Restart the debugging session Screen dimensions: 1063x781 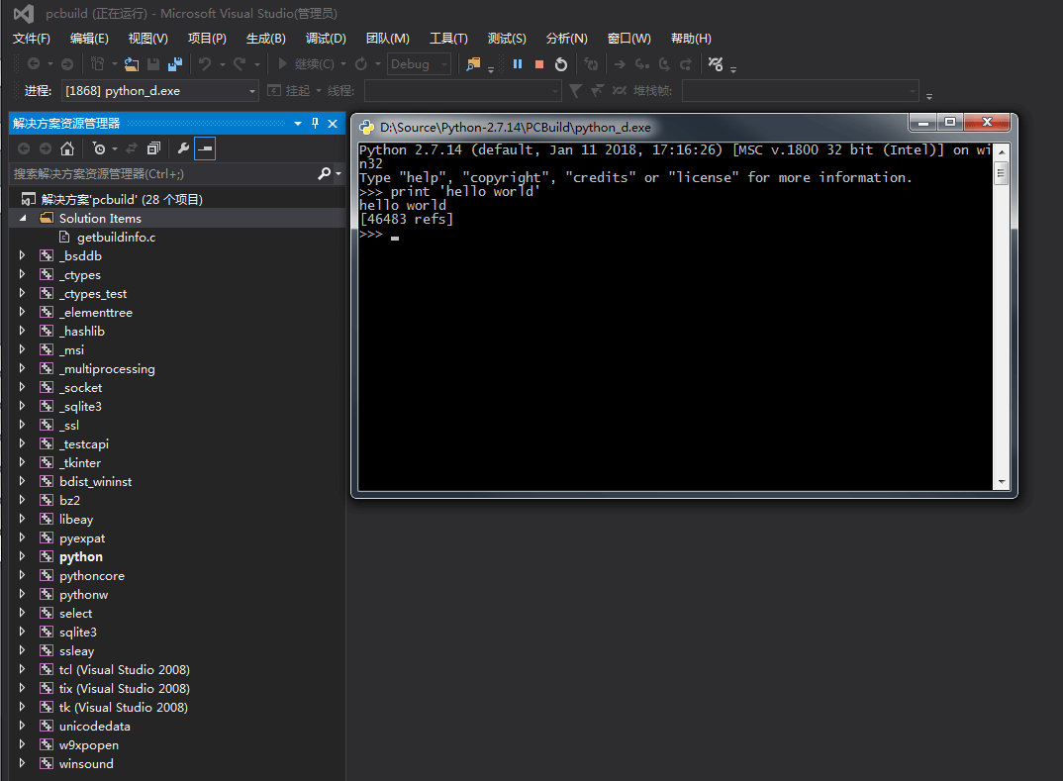click(x=560, y=63)
